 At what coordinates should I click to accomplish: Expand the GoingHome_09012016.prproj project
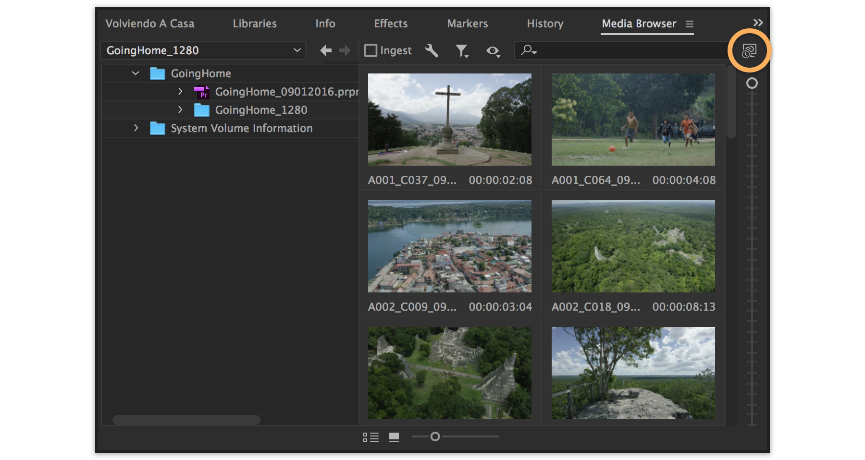[x=180, y=91]
